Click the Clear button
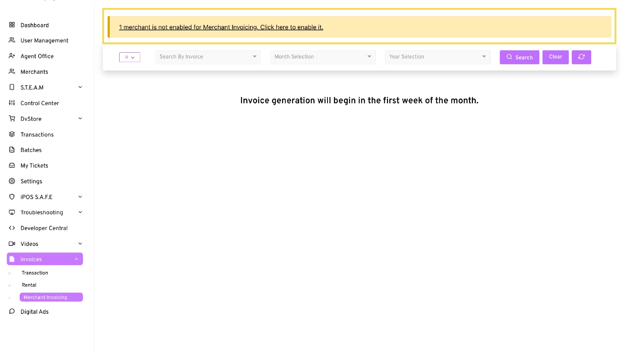Screen dimensions: 625x352 point(555,57)
